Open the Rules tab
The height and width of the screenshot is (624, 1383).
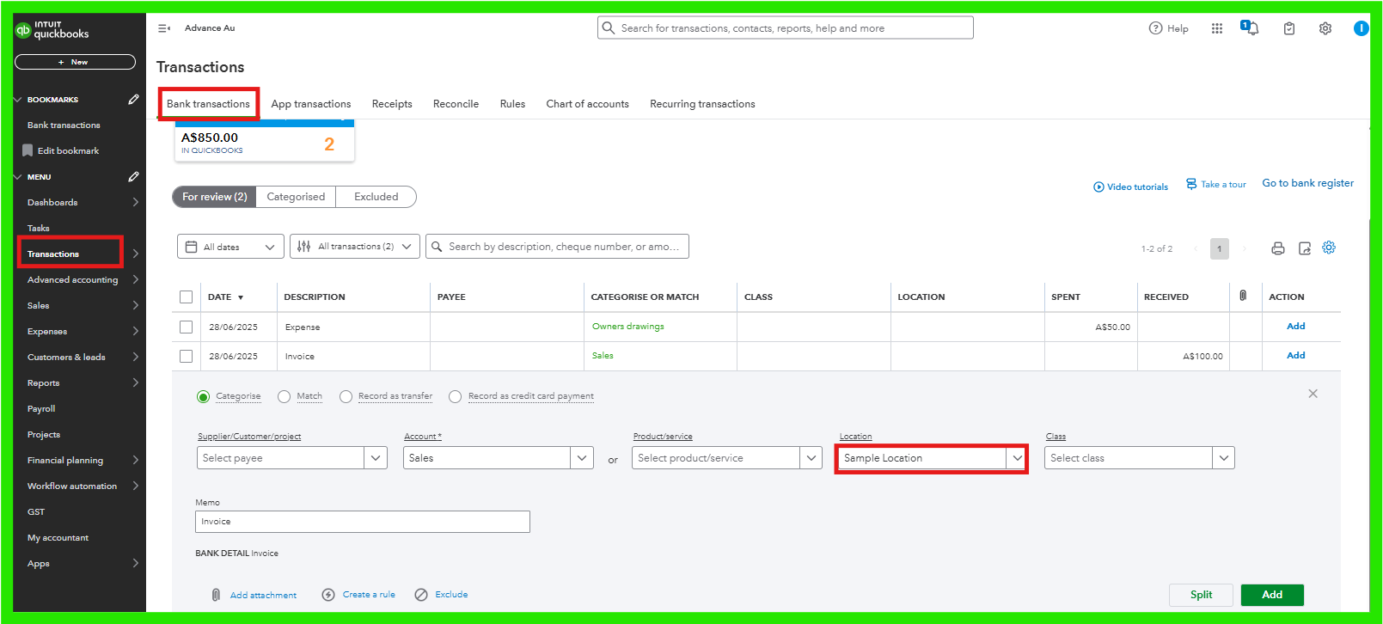[512, 104]
